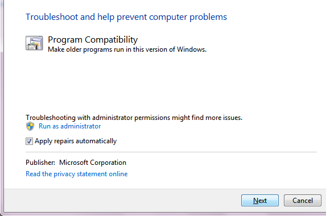Toggle repairs via the 'Apply repairs automatically' label
326x216 pixels.
[x=76, y=141]
